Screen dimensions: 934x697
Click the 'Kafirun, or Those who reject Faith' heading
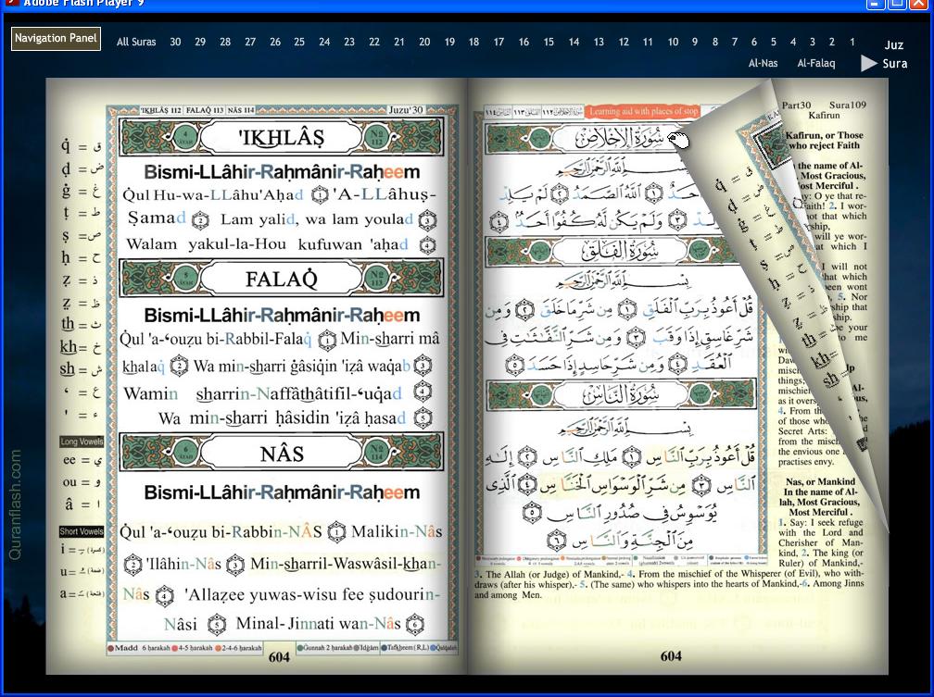click(825, 141)
